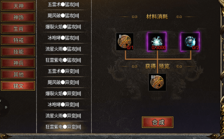The width and height of the screenshot is (224, 139).
Task: Select 五雷术●猛攻[III] in the list
Action: pos(63,5)
